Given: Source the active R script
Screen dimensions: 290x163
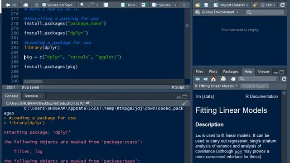Looking at the screenshot, I should point(161,5).
